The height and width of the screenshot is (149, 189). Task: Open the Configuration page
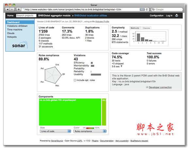pyautogui.click(x=157, y=16)
